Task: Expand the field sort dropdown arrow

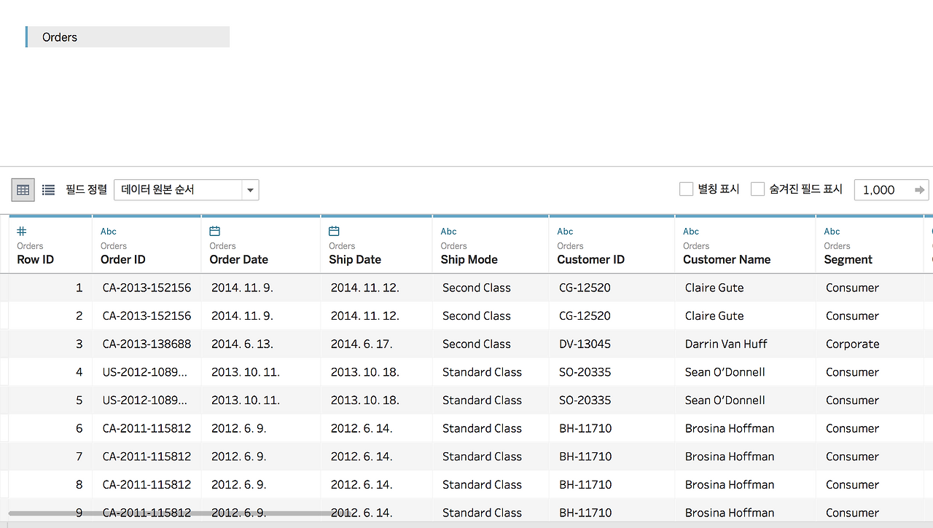Action: click(x=250, y=190)
